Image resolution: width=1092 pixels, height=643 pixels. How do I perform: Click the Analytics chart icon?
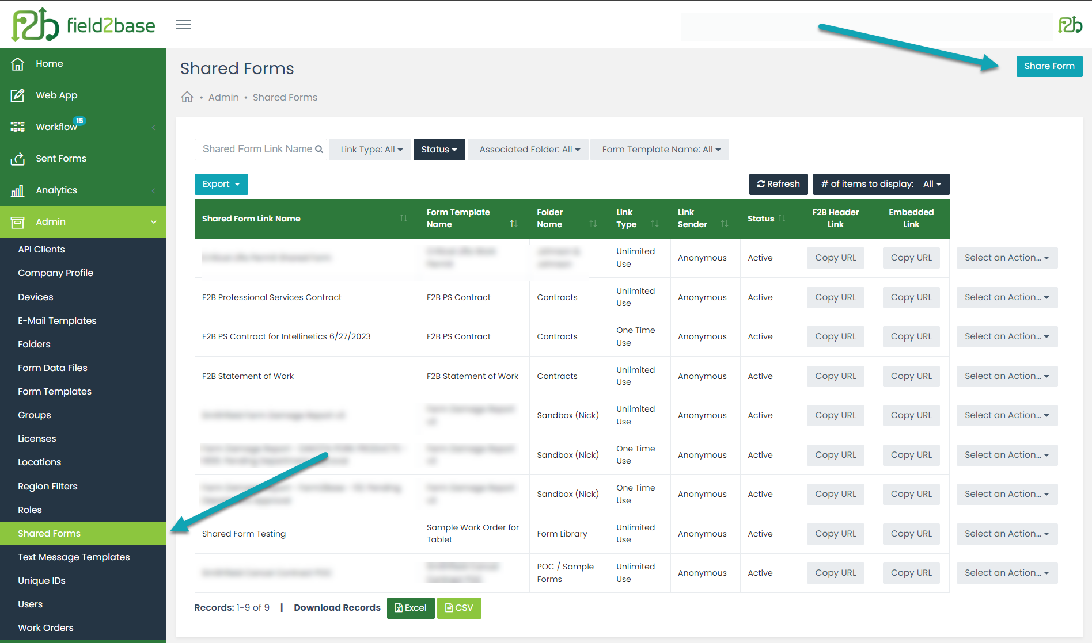coord(18,190)
